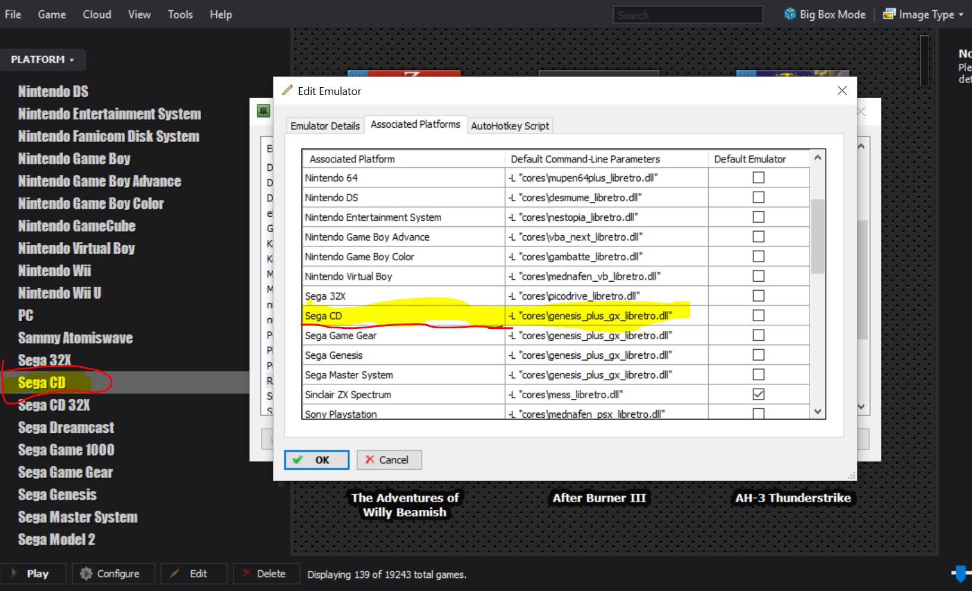Click the Search input field
Image resolution: width=972 pixels, height=591 pixels.
click(x=688, y=15)
